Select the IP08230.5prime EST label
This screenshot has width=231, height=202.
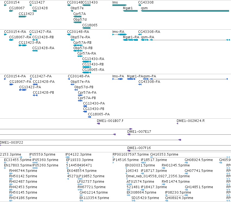tap(178, 192)
